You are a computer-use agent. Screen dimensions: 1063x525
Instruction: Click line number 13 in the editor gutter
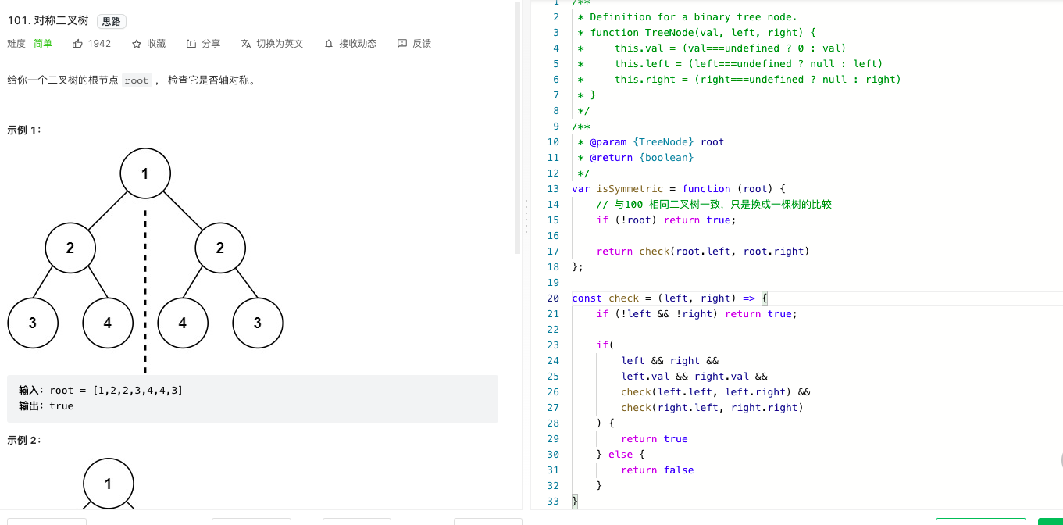554,189
